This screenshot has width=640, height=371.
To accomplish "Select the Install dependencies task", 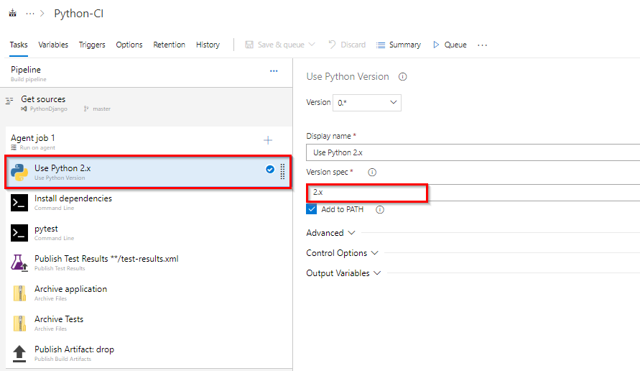I will tap(149, 202).
